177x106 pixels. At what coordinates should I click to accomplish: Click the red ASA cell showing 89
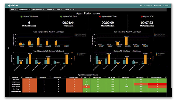[x=86, y=87]
